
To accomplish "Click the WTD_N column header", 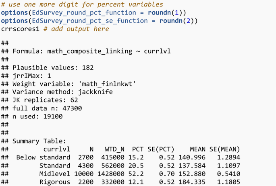I will [x=114, y=149].
